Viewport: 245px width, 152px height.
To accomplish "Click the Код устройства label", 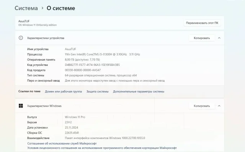I will click(38, 65).
